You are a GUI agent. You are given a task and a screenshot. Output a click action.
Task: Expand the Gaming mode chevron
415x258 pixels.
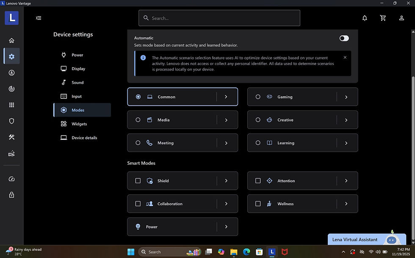346,97
